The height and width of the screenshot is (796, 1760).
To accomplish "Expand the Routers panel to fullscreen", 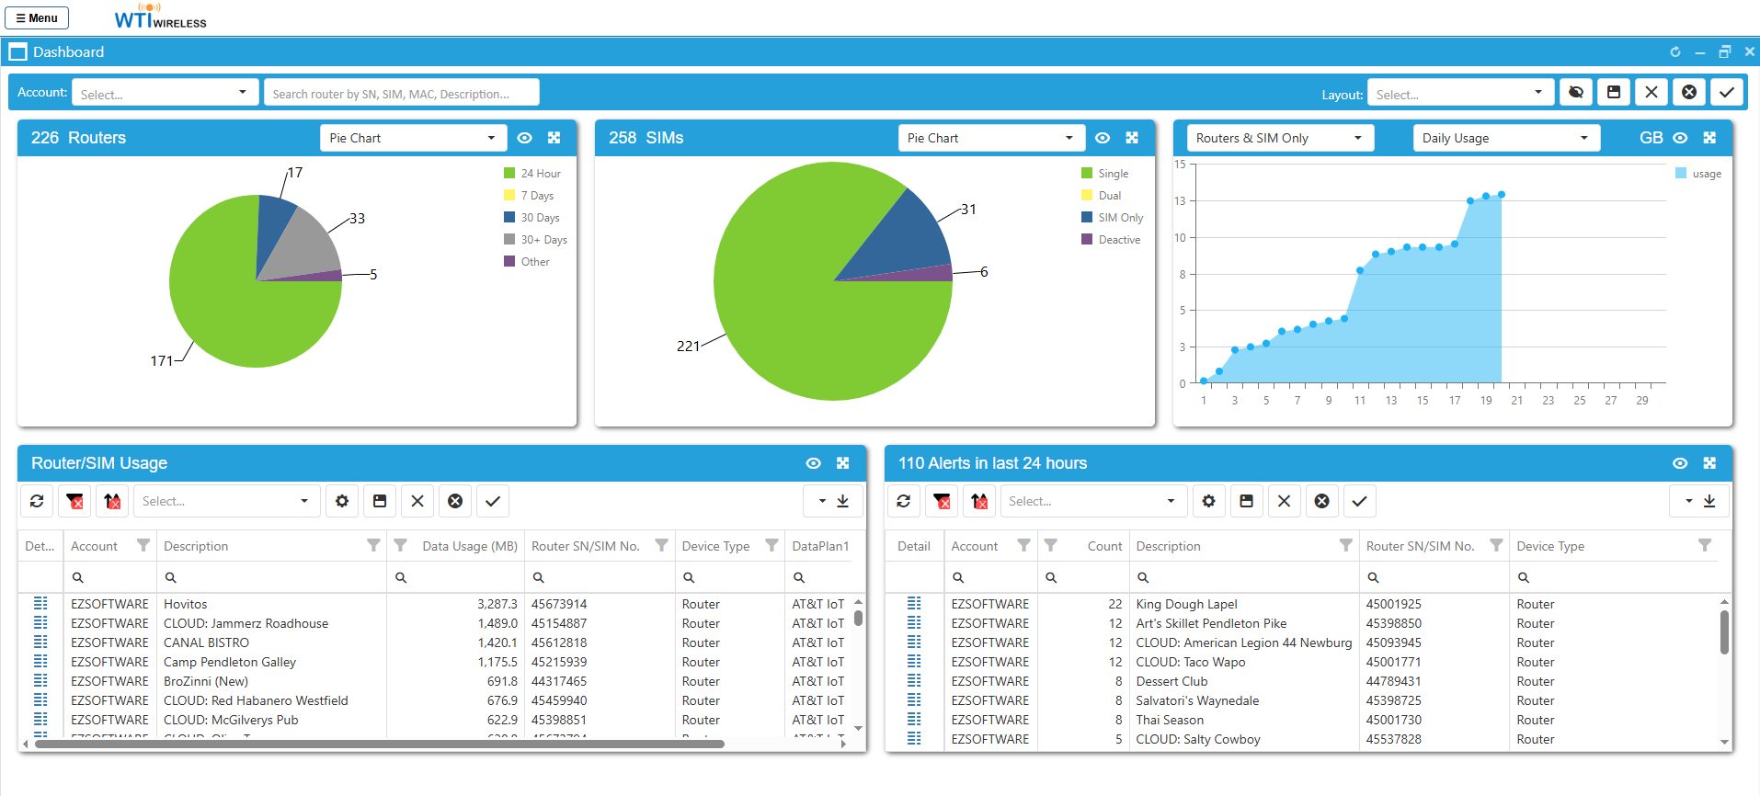I will pyautogui.click(x=554, y=138).
